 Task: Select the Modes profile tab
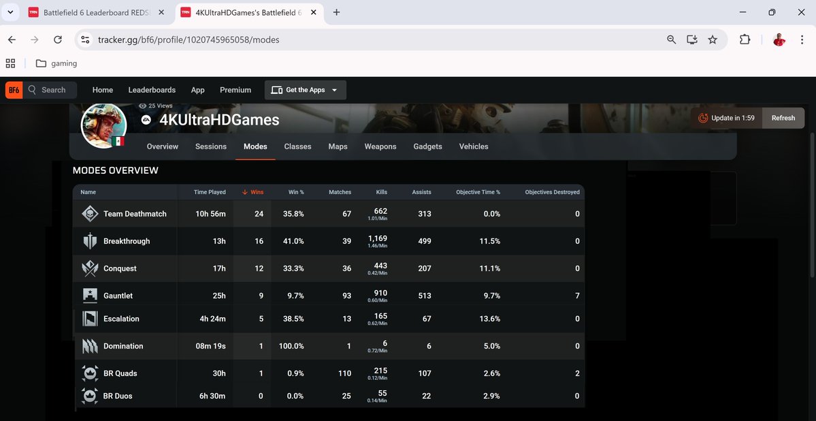click(x=255, y=146)
